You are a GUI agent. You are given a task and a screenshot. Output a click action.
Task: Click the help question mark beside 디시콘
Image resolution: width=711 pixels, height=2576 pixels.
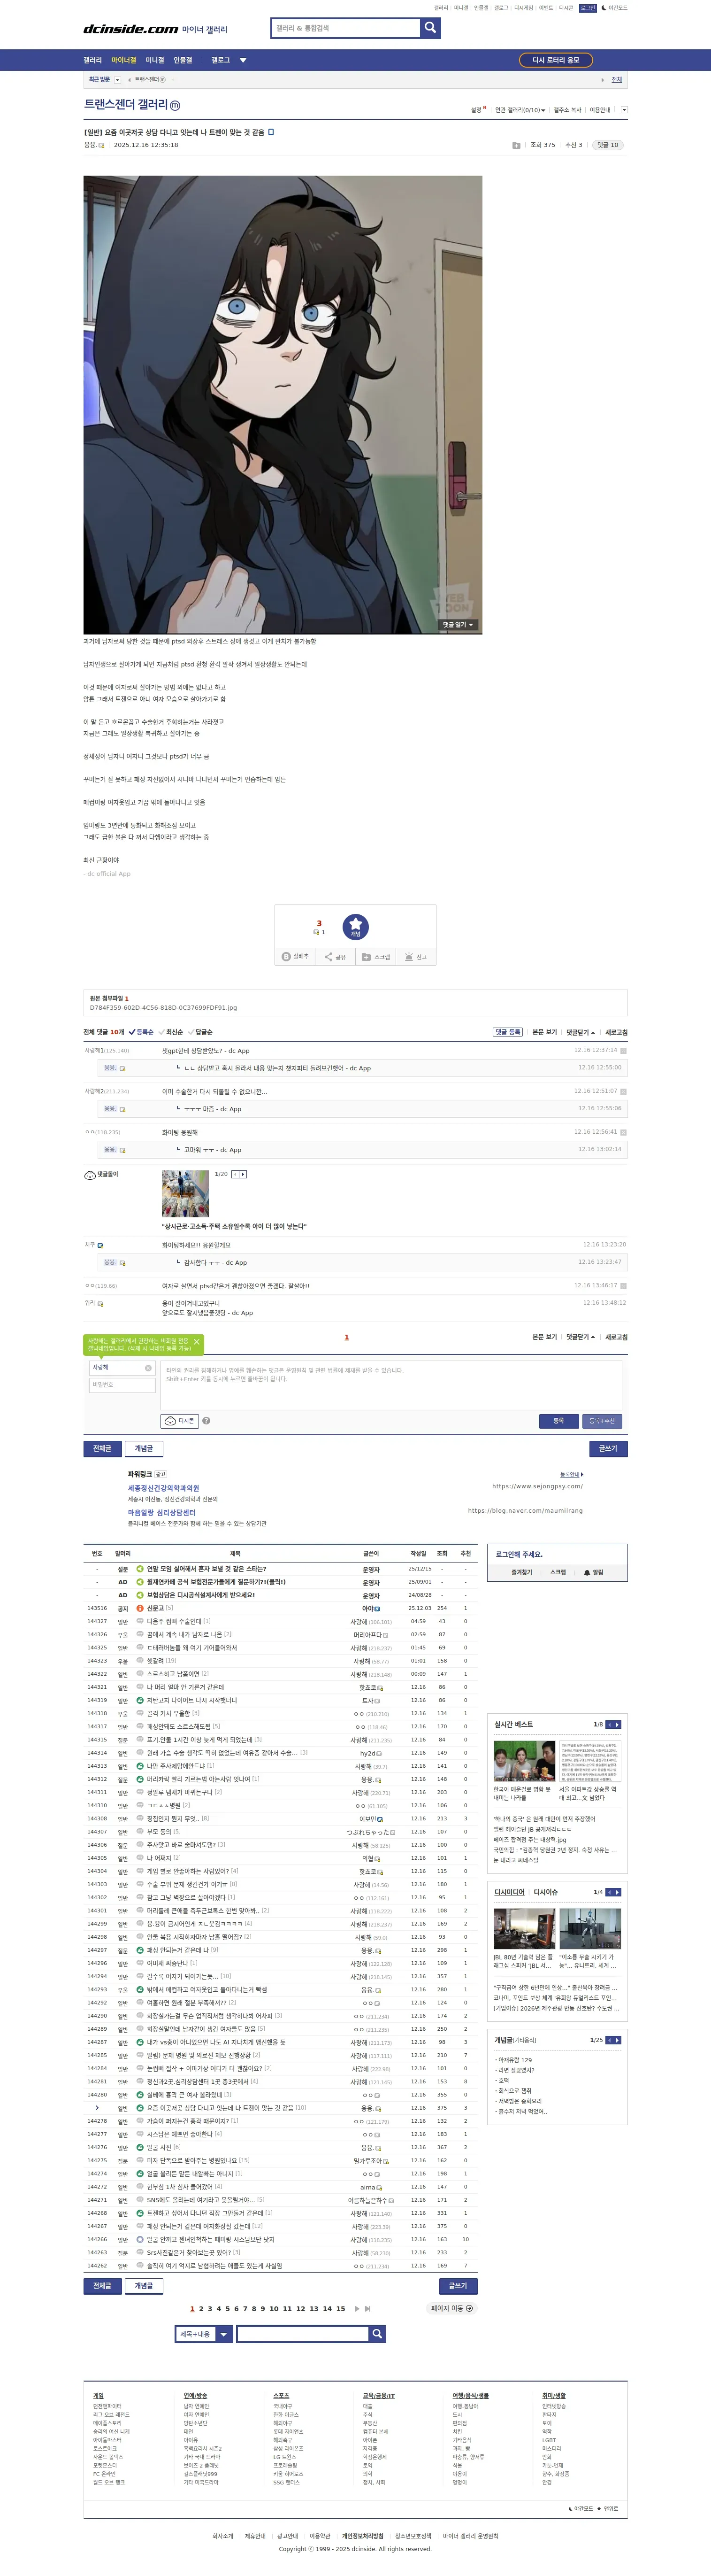pyautogui.click(x=206, y=1421)
